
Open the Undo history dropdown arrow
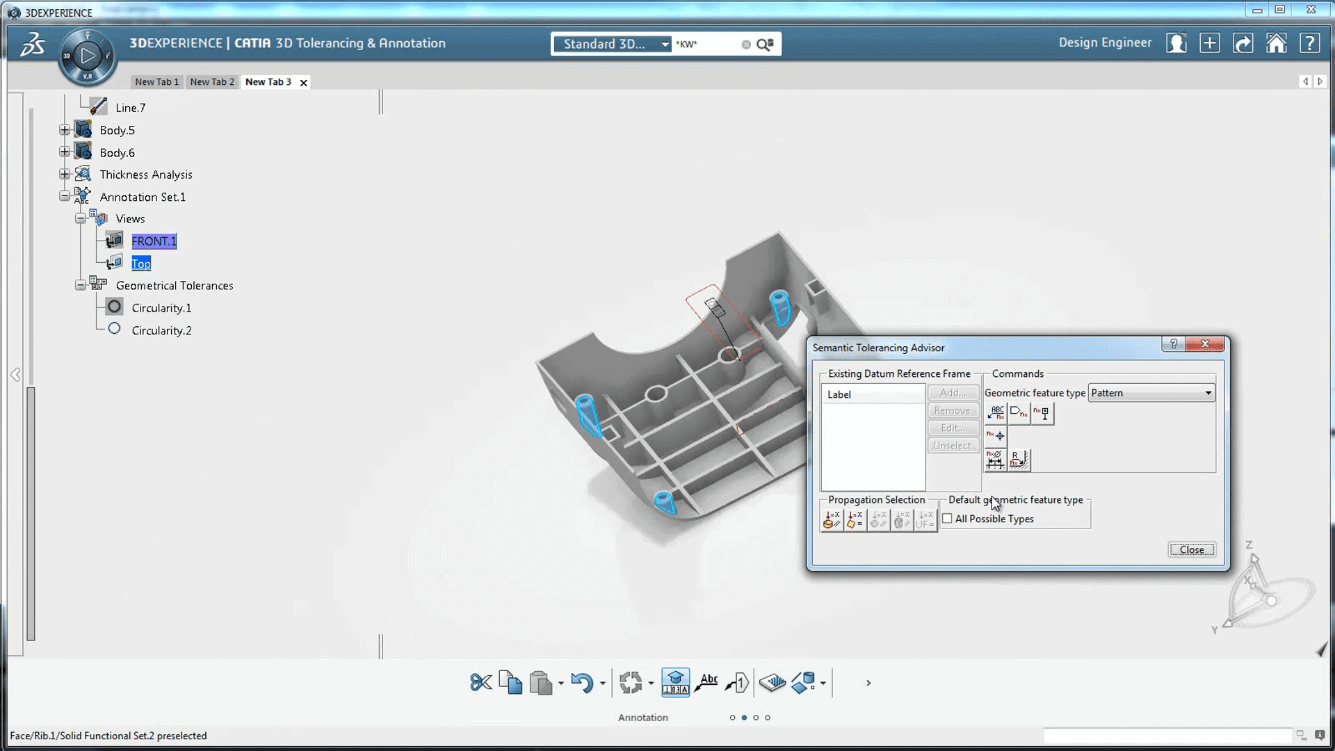(602, 684)
